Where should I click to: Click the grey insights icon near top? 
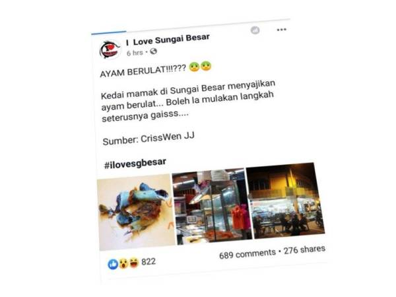pos(255,30)
